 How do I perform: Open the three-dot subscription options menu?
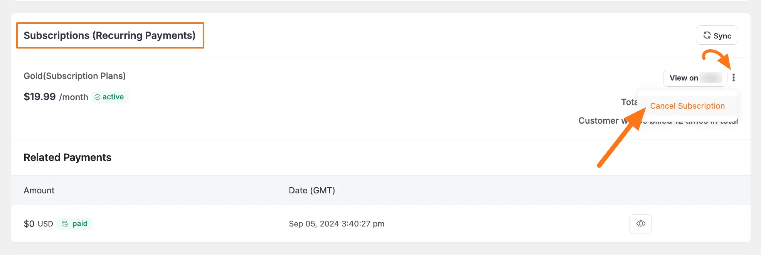[734, 78]
